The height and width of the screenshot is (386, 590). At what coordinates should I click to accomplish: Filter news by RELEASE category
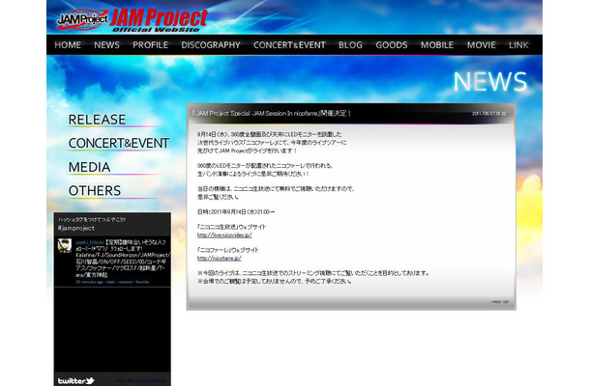click(97, 120)
